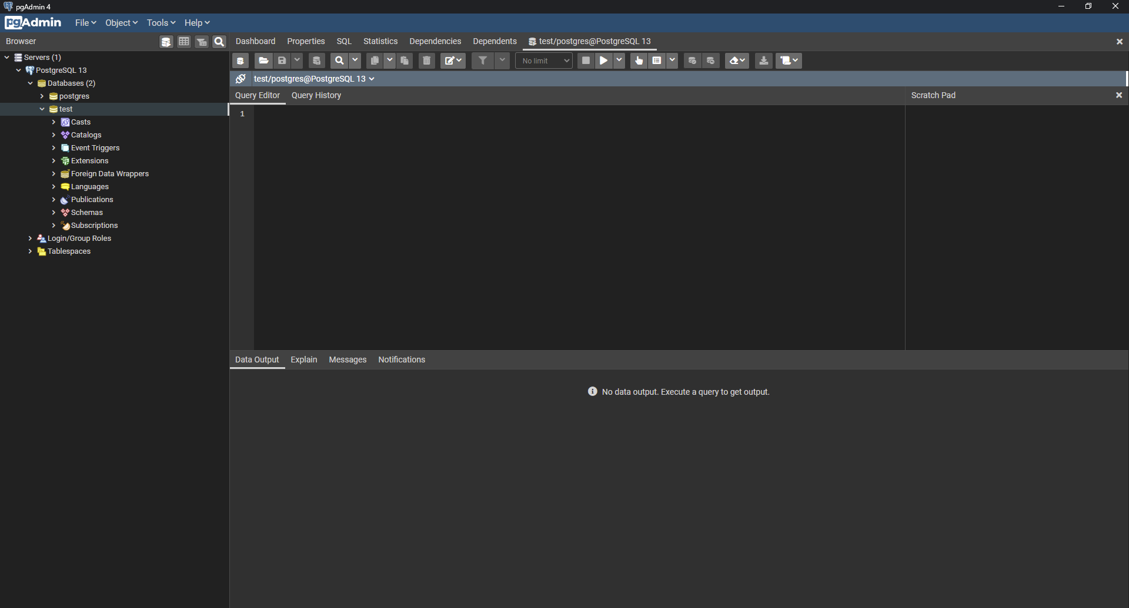
Task: Click the Delete trash can icon
Action: click(427, 61)
